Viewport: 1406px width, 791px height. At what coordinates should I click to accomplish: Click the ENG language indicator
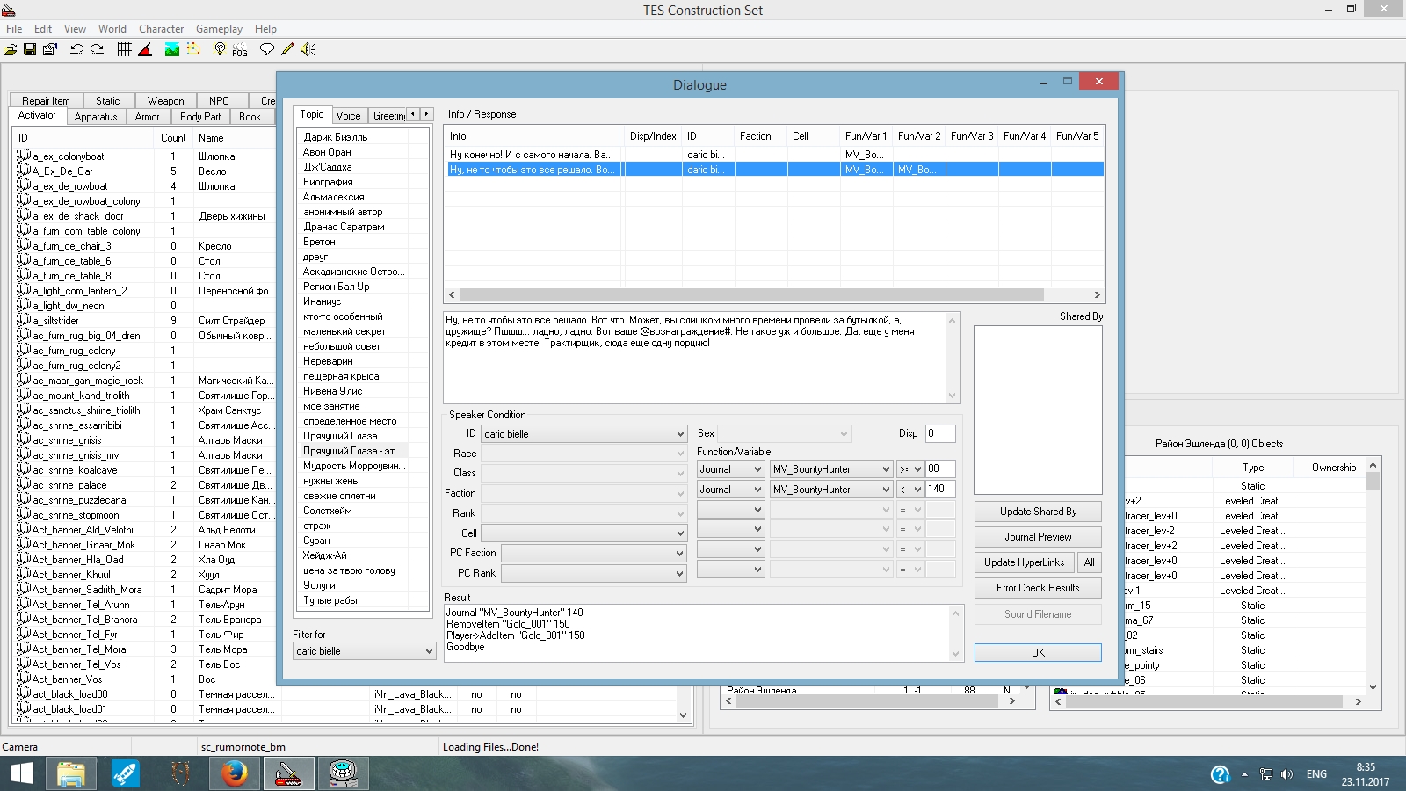[x=1316, y=774]
